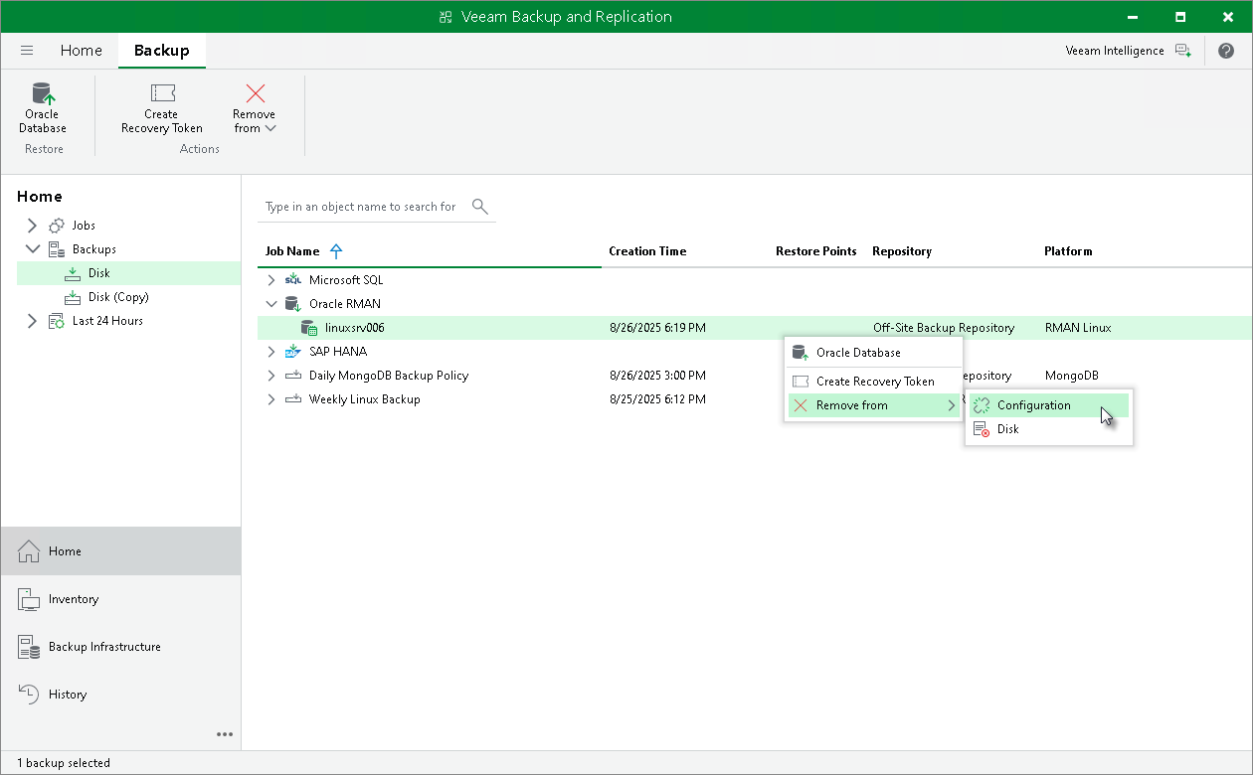This screenshot has height=775, width=1253.
Task: Click the object name search field
Action: [360, 207]
